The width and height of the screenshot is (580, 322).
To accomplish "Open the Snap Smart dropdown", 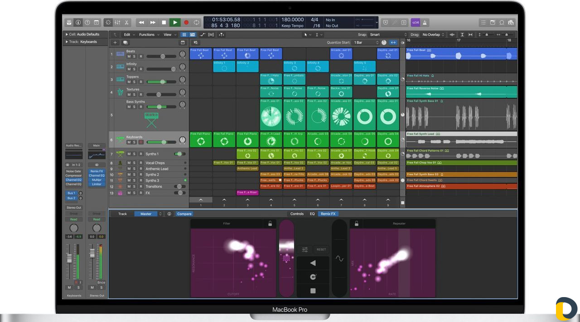I will 388,34.
